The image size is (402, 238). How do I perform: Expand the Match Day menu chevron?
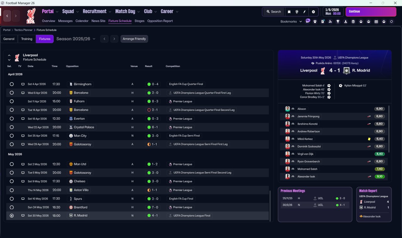click(139, 12)
